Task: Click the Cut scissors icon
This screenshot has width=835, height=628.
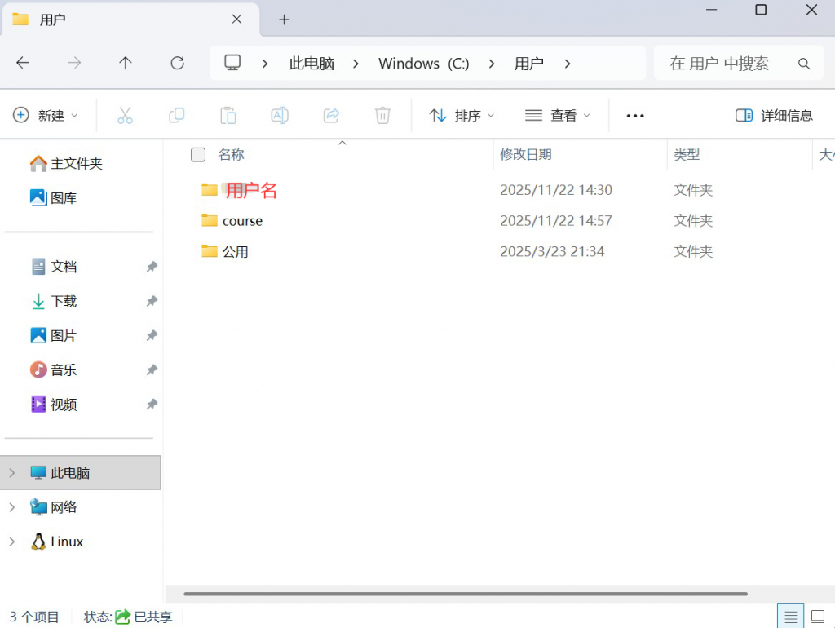Action: [x=125, y=116]
